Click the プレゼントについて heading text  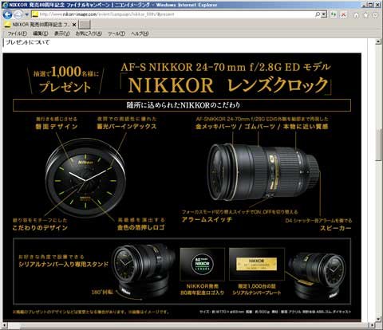pos(28,42)
